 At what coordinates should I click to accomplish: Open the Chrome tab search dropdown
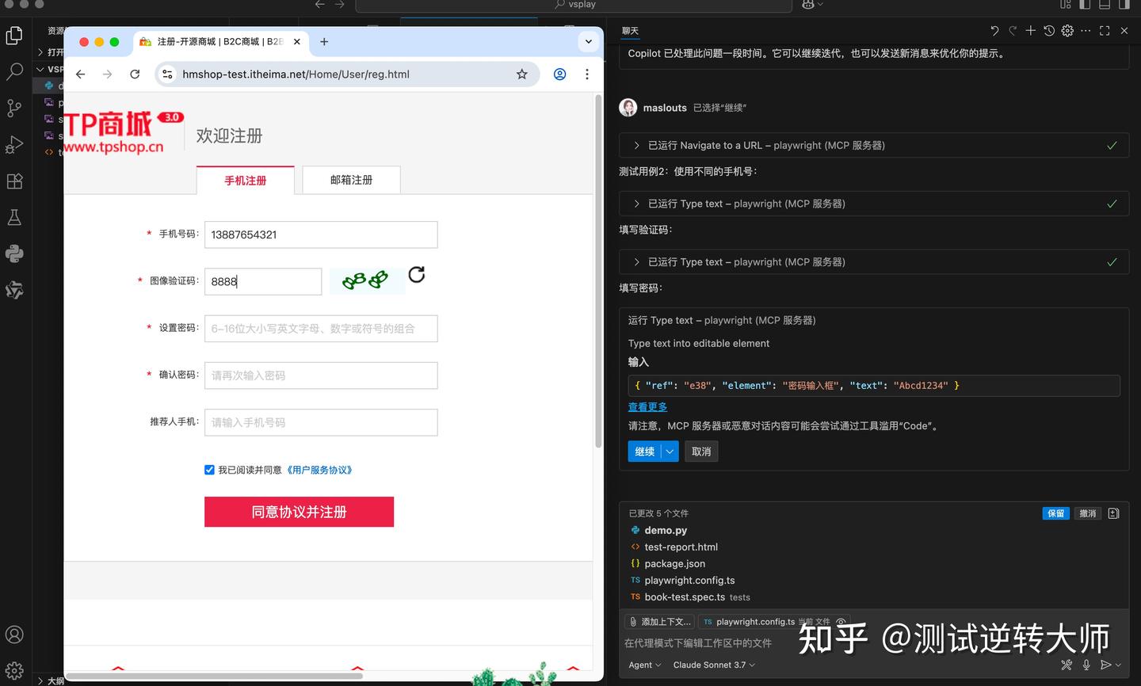pyautogui.click(x=588, y=42)
